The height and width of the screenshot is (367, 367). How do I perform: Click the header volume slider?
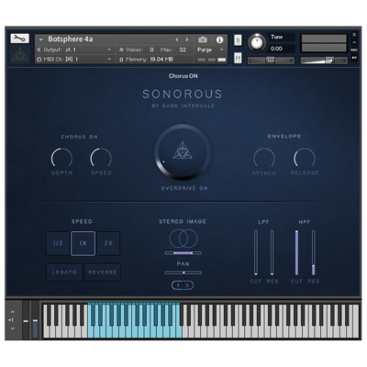click(x=324, y=61)
